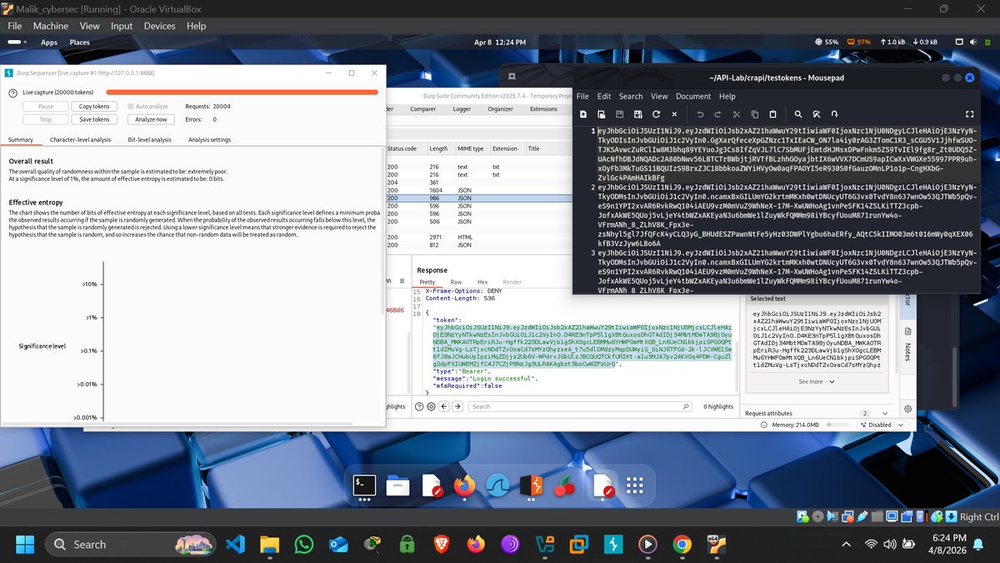The width and height of the screenshot is (1000, 563).
Task: Show all applications grid in dock
Action: pyautogui.click(x=633, y=485)
